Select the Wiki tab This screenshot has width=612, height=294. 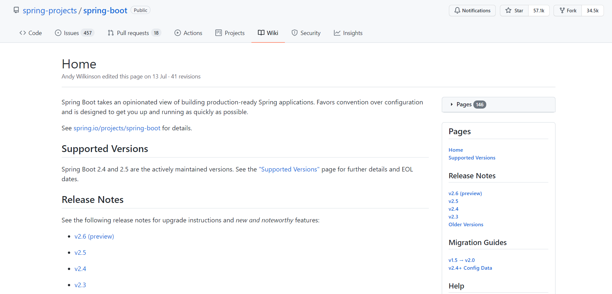pos(268,33)
